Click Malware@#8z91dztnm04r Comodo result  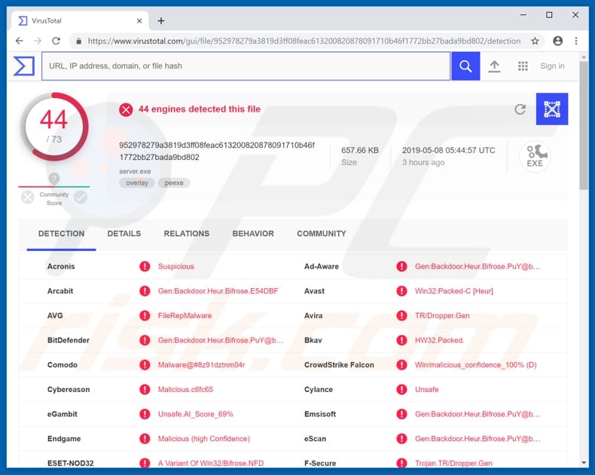(x=202, y=365)
